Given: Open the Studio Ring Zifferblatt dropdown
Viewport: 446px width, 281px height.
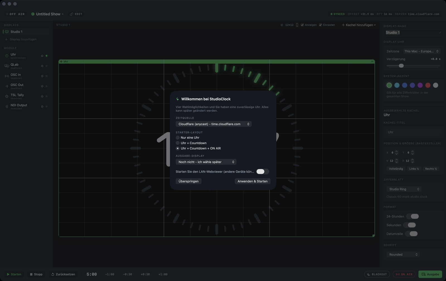Looking at the screenshot, I should 404,189.
